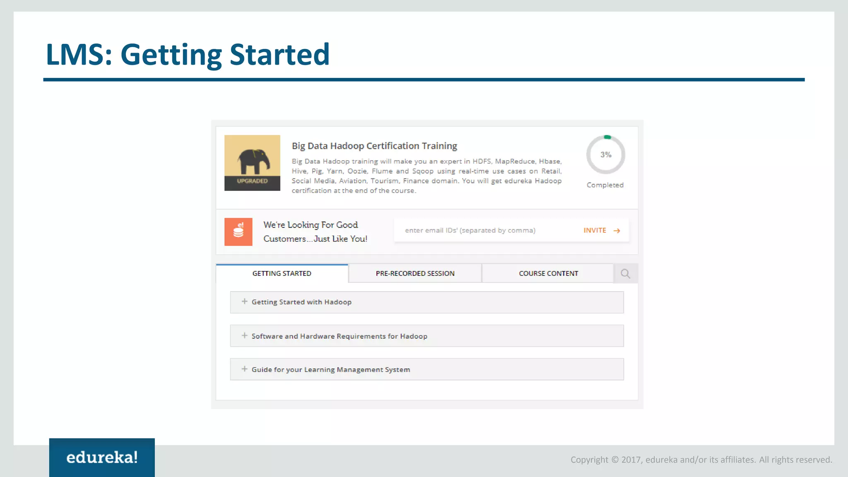Click plus icon beside Guide for Learning Management

click(244, 369)
